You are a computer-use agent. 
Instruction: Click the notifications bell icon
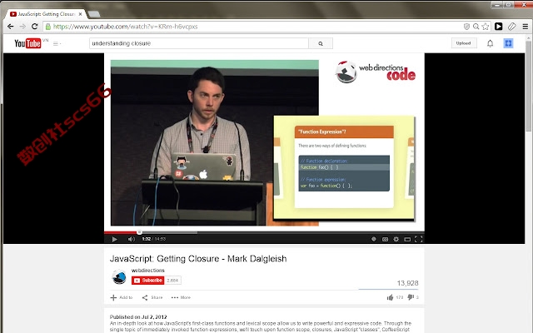[x=490, y=43]
